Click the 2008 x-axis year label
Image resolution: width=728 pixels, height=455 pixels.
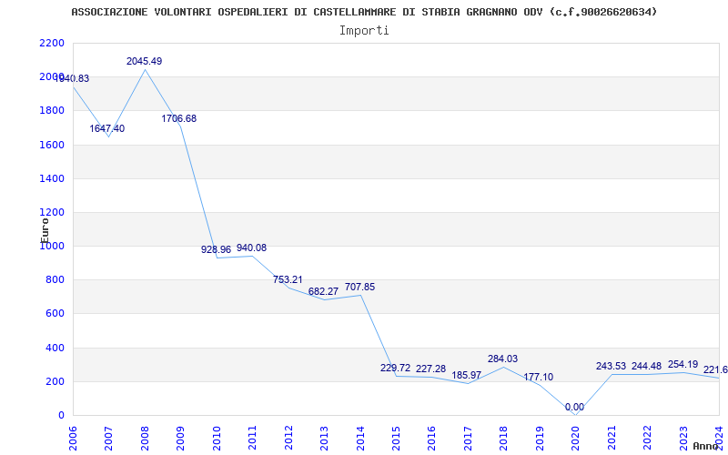tap(145, 438)
